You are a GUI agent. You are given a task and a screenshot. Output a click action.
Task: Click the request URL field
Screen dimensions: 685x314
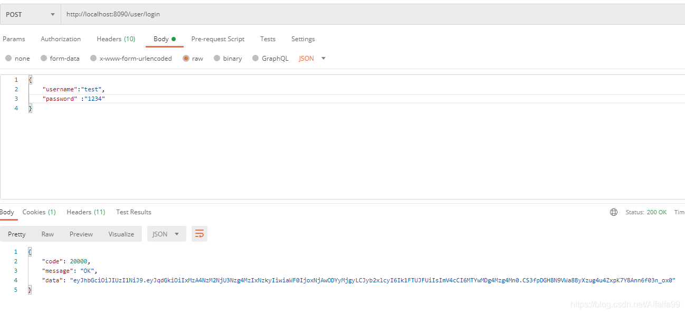point(373,14)
